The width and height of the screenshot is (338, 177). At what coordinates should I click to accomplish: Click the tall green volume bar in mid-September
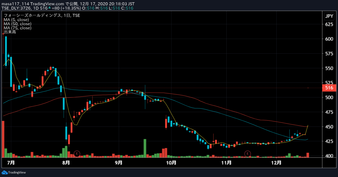pos(145,148)
